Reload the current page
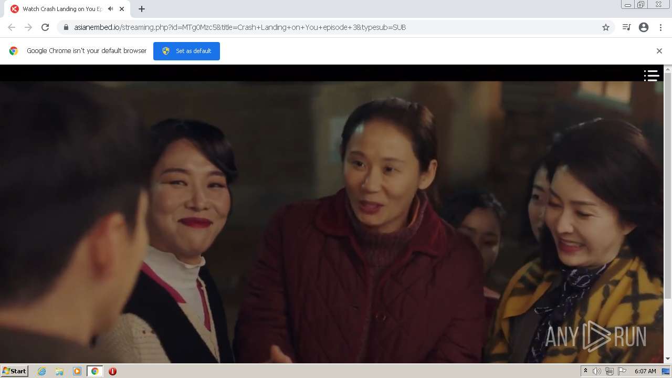The height and width of the screenshot is (378, 672). tap(45, 27)
